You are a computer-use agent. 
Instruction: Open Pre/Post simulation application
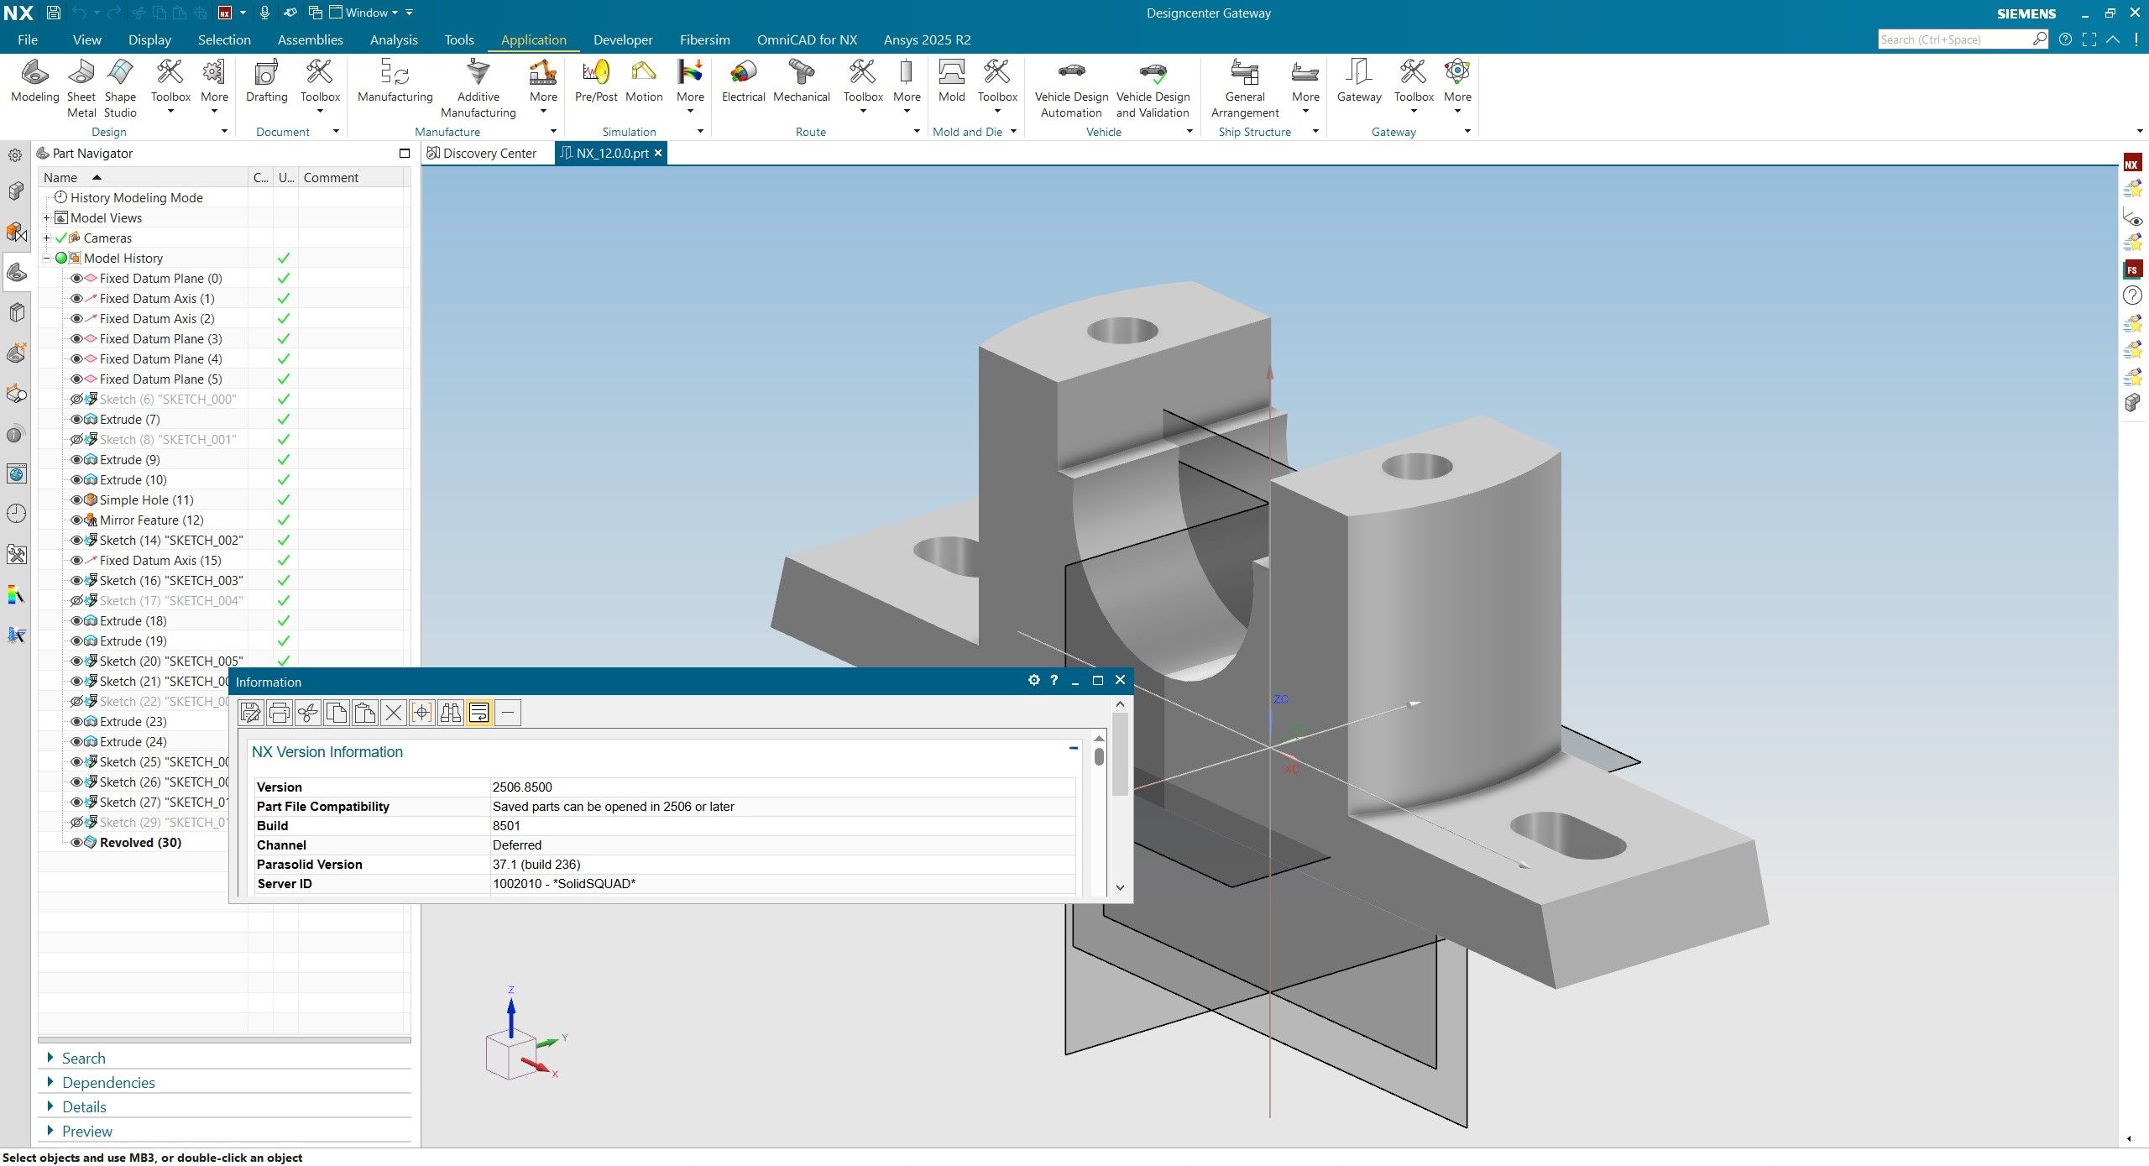click(595, 81)
